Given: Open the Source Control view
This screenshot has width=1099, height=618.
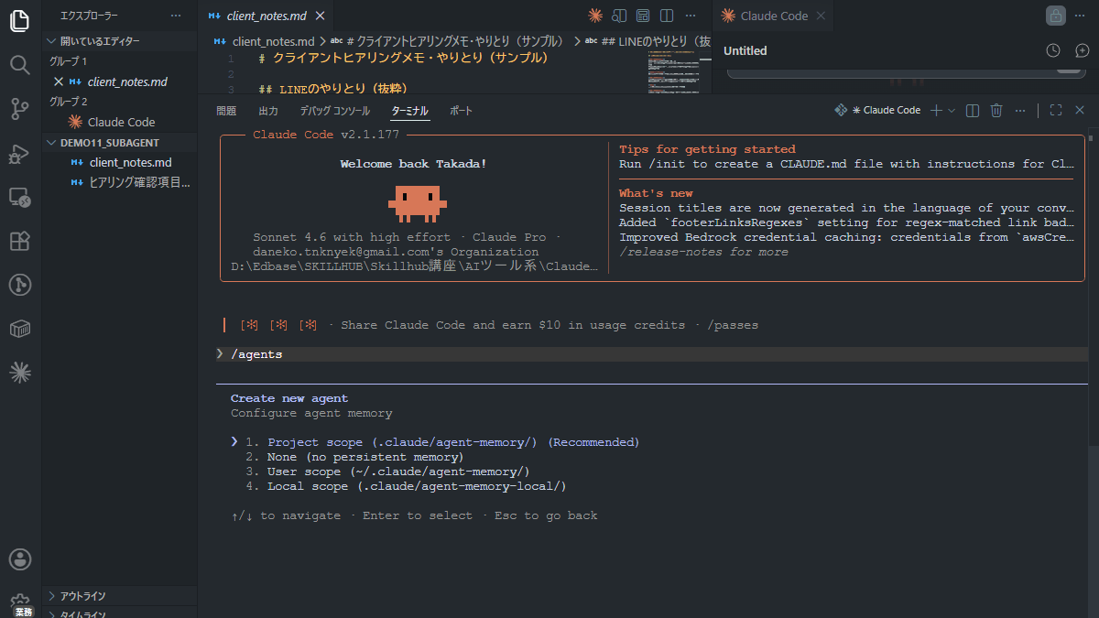Looking at the screenshot, I should pos(19,109).
